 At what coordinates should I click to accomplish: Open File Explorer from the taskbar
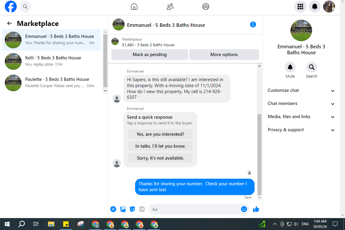[x=51, y=224]
